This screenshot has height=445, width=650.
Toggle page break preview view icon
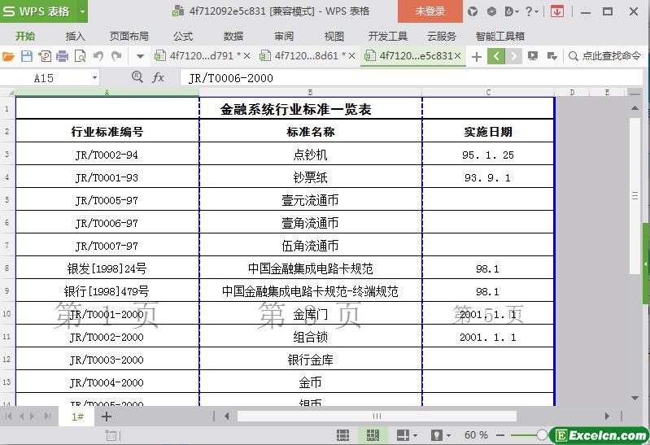click(x=373, y=435)
